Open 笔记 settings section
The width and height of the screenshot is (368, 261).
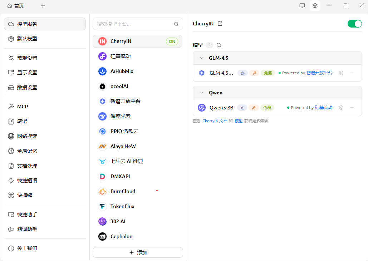45,121
